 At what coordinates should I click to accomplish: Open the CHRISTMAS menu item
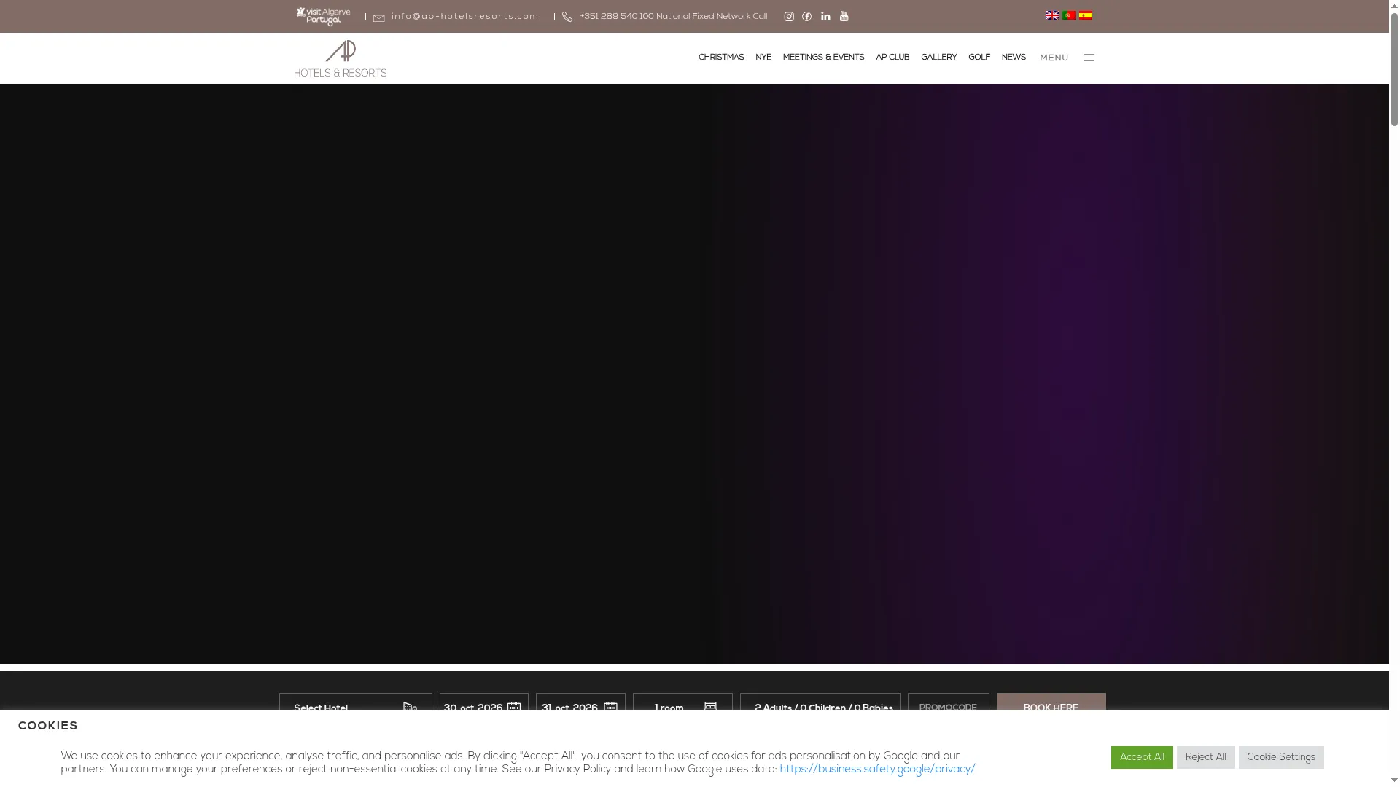(x=721, y=58)
